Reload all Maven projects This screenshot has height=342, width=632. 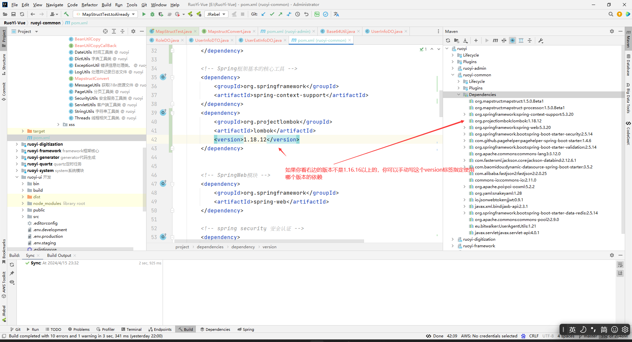point(448,40)
